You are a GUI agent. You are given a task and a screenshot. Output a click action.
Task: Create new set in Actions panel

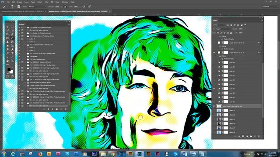[57, 109]
